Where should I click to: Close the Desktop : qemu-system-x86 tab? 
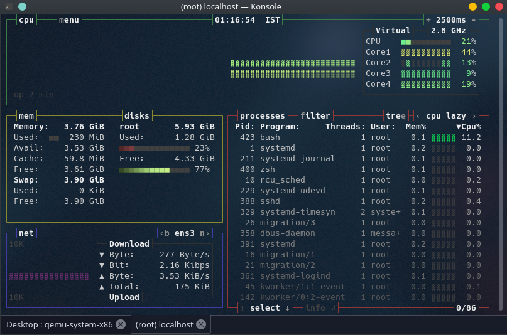click(x=121, y=324)
